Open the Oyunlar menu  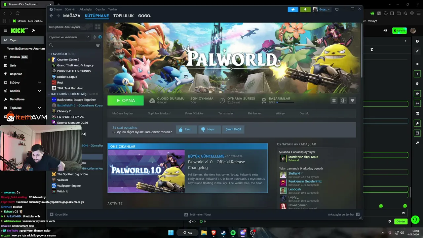[x=100, y=9]
